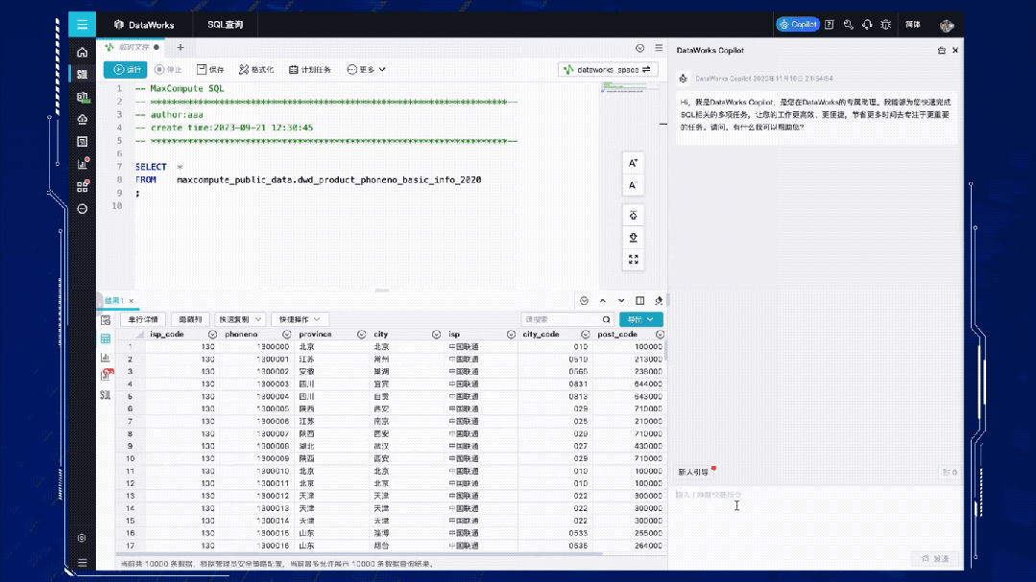Click the 运行 (Run) button
Image resolution: width=1036 pixels, height=582 pixels.
126,69
